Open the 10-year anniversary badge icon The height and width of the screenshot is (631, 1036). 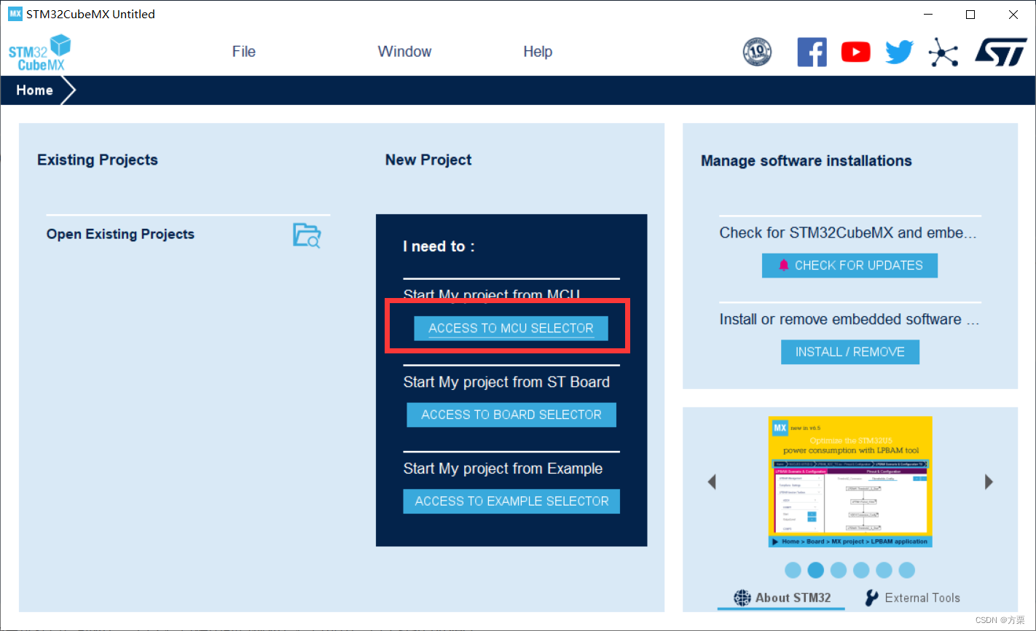757,52
